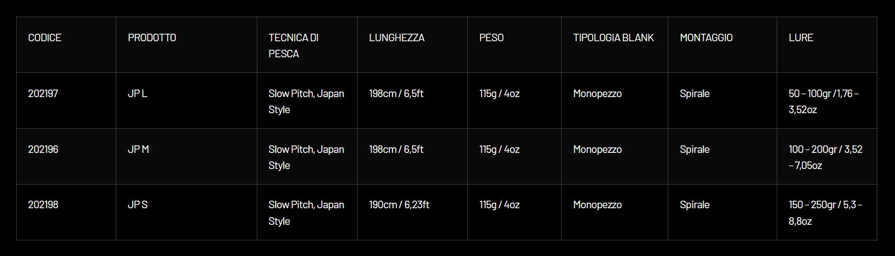895x256 pixels.
Task: Click the LURE column header
Action: tap(801, 38)
